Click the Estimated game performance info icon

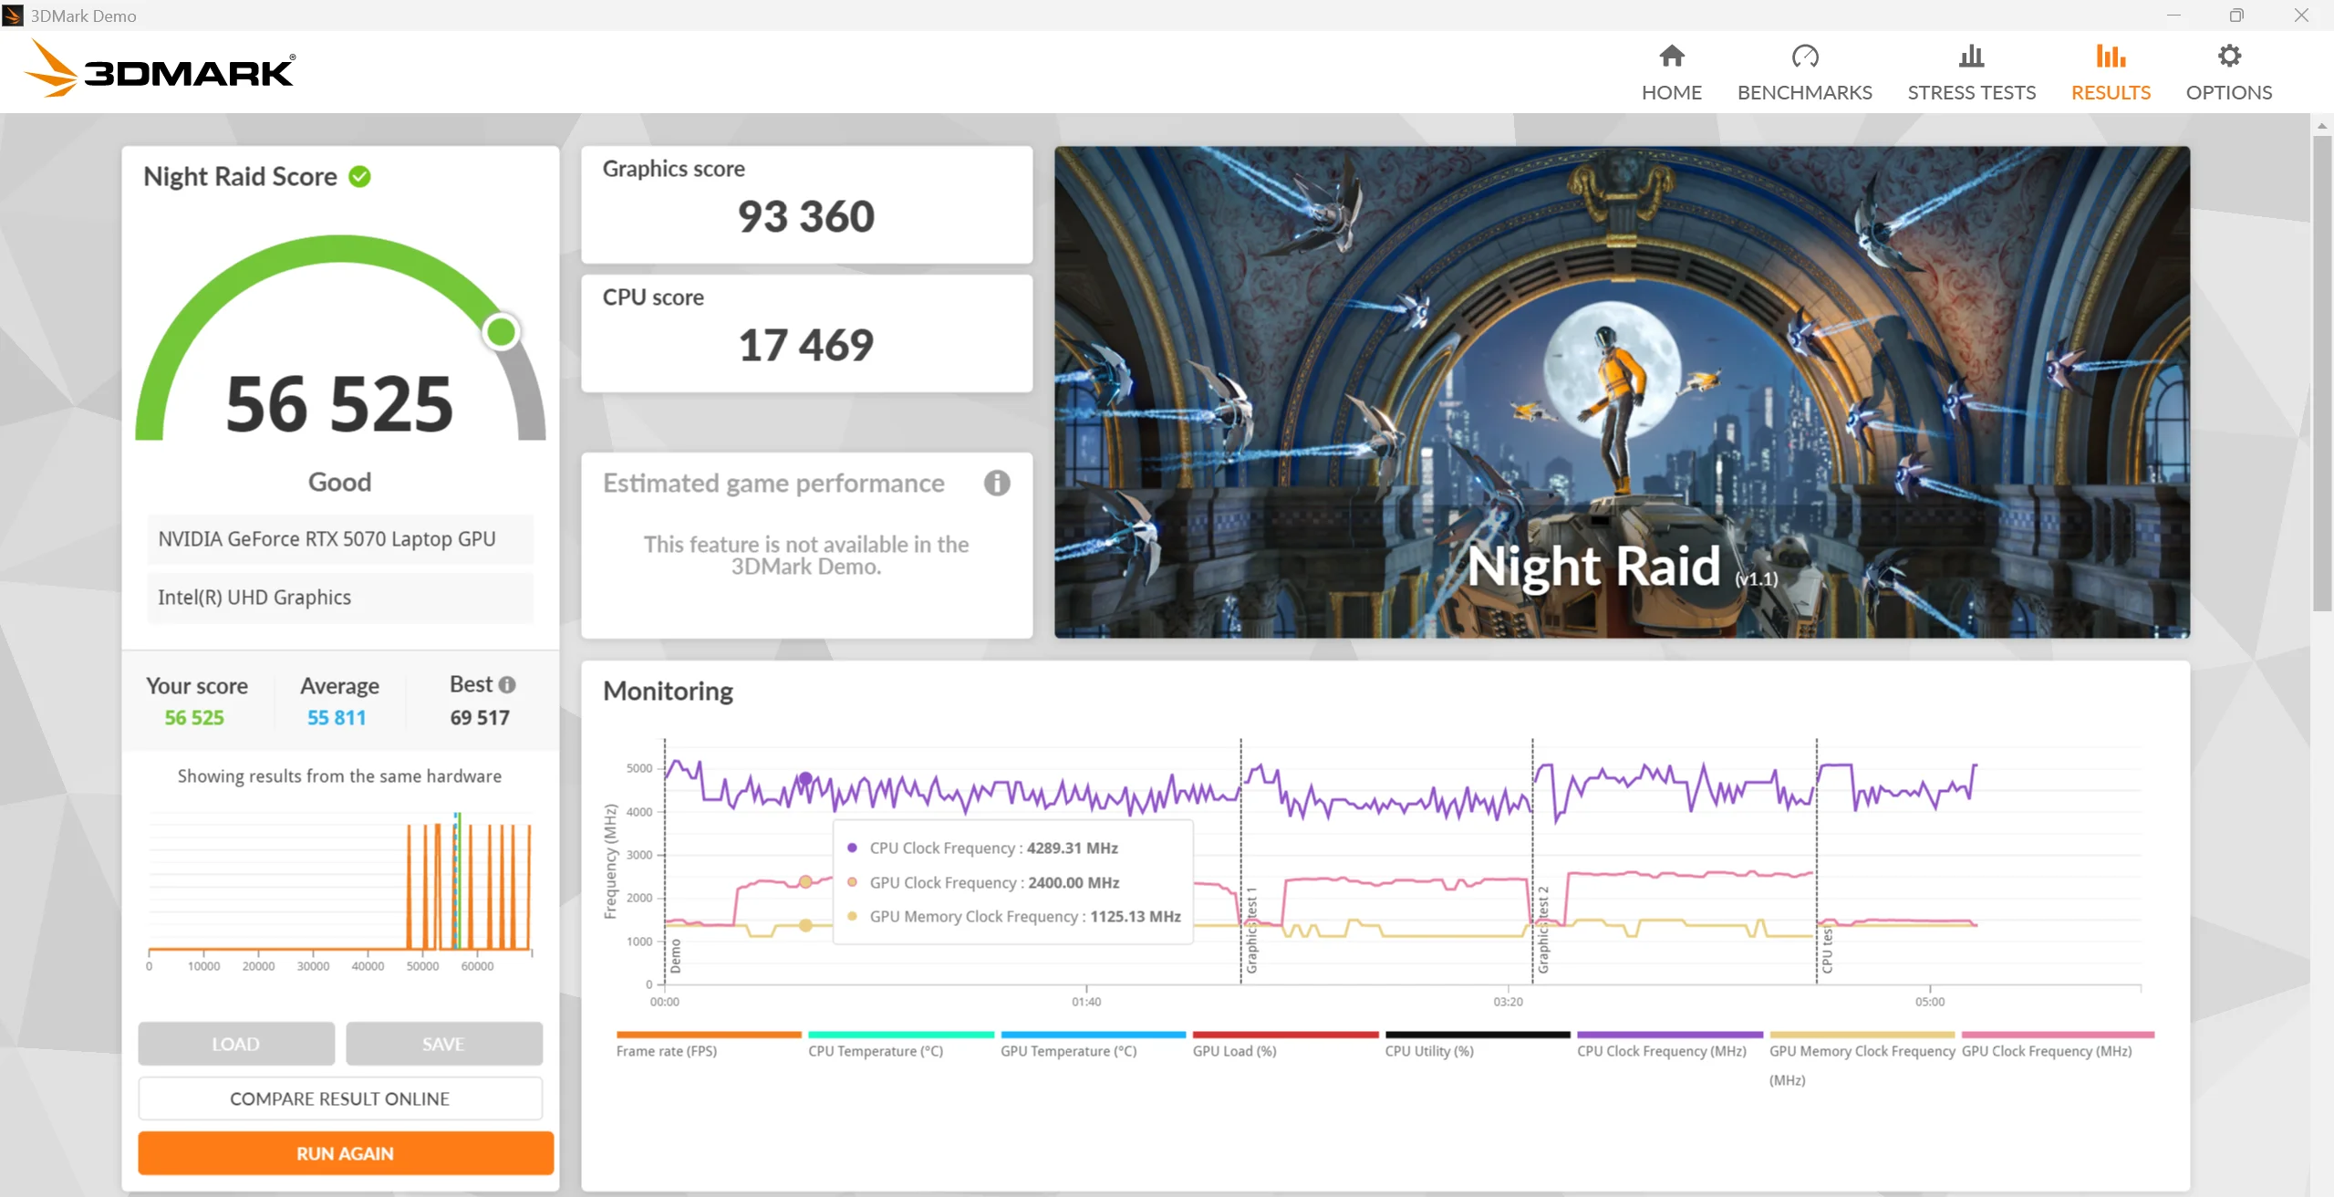point(996,483)
